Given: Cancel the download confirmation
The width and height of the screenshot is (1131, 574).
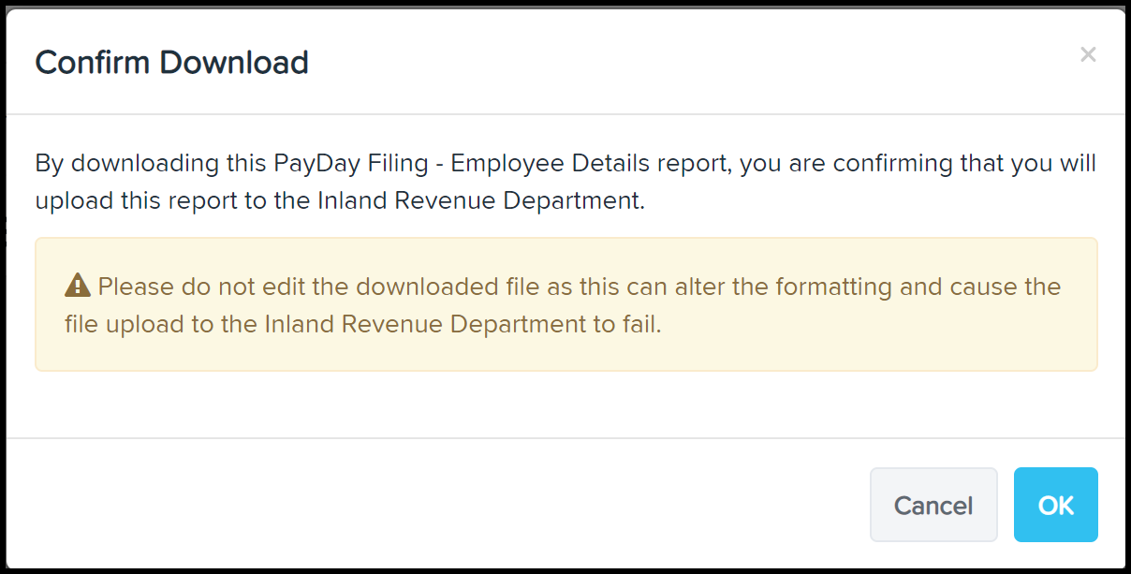Looking at the screenshot, I should [933, 505].
